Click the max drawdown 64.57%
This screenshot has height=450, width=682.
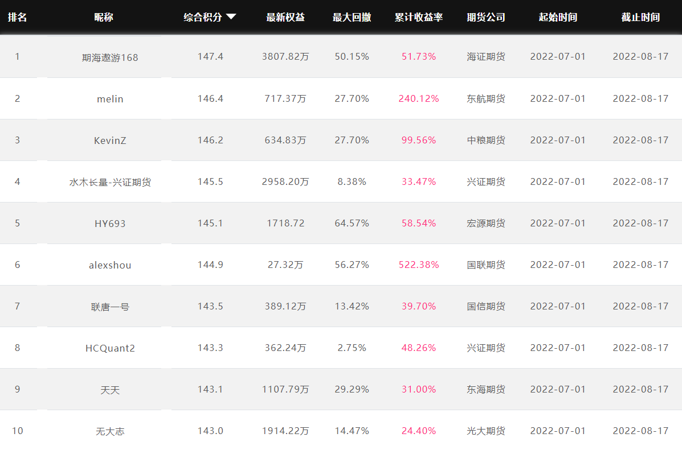click(x=352, y=223)
